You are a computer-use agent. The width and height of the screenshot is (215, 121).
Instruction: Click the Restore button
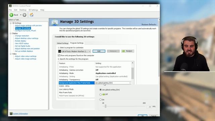128,51
